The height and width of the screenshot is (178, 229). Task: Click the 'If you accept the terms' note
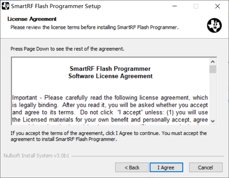coord(109,136)
